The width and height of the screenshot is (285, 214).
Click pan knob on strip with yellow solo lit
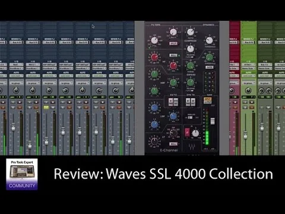tap(49, 91)
